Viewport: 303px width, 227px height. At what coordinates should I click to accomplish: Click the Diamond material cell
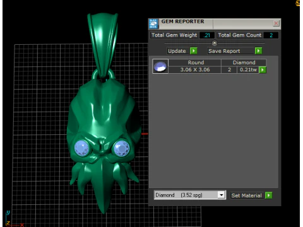pos(244,62)
